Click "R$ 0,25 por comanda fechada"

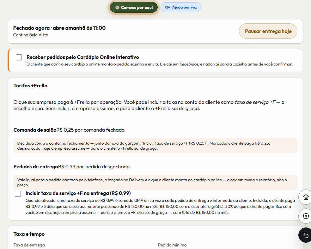tap(91, 130)
